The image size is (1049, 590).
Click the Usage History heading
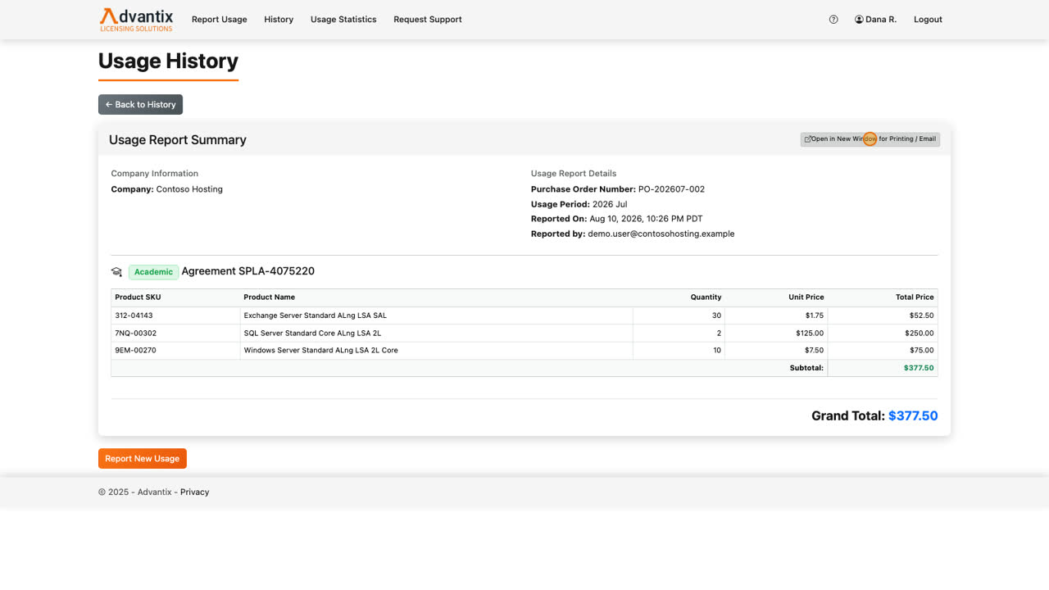tap(168, 61)
